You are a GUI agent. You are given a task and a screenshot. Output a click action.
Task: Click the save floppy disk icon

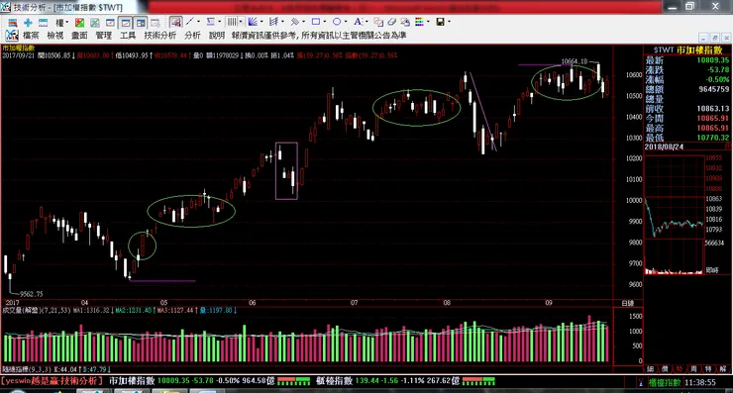coord(441,22)
